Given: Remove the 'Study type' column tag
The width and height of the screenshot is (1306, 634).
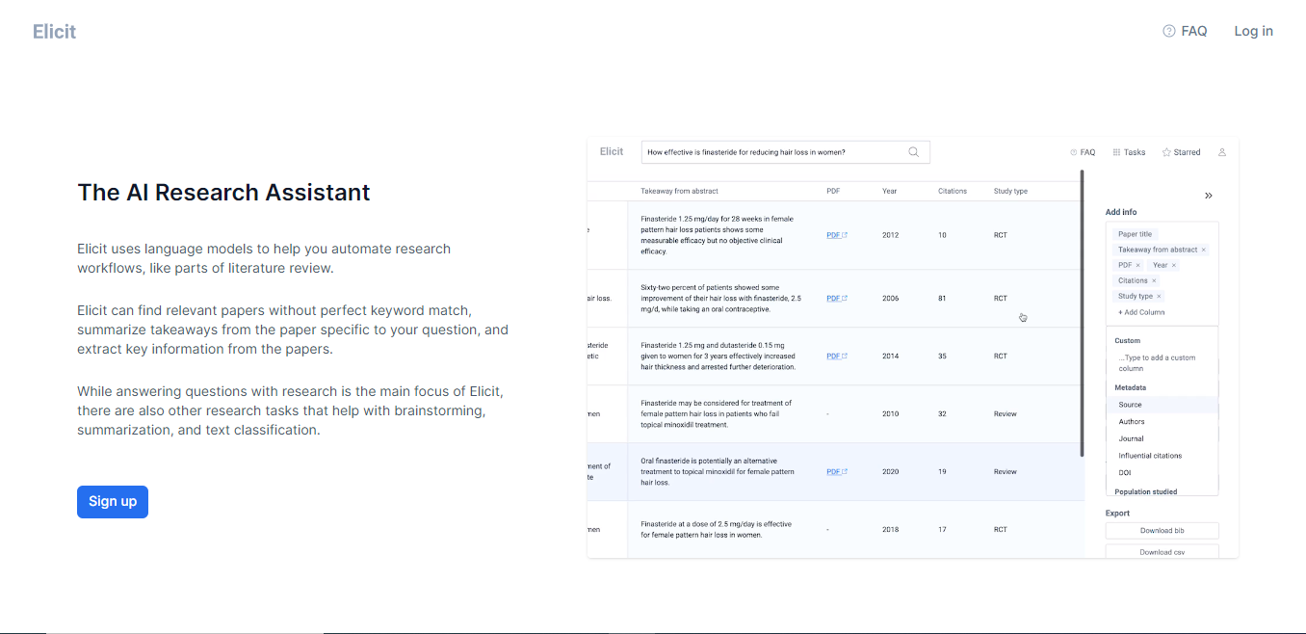Looking at the screenshot, I should (1159, 296).
